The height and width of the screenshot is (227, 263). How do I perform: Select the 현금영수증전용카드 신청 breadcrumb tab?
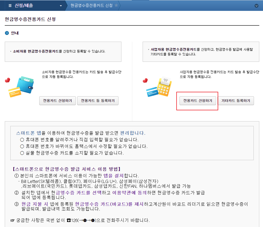tap(91, 5)
